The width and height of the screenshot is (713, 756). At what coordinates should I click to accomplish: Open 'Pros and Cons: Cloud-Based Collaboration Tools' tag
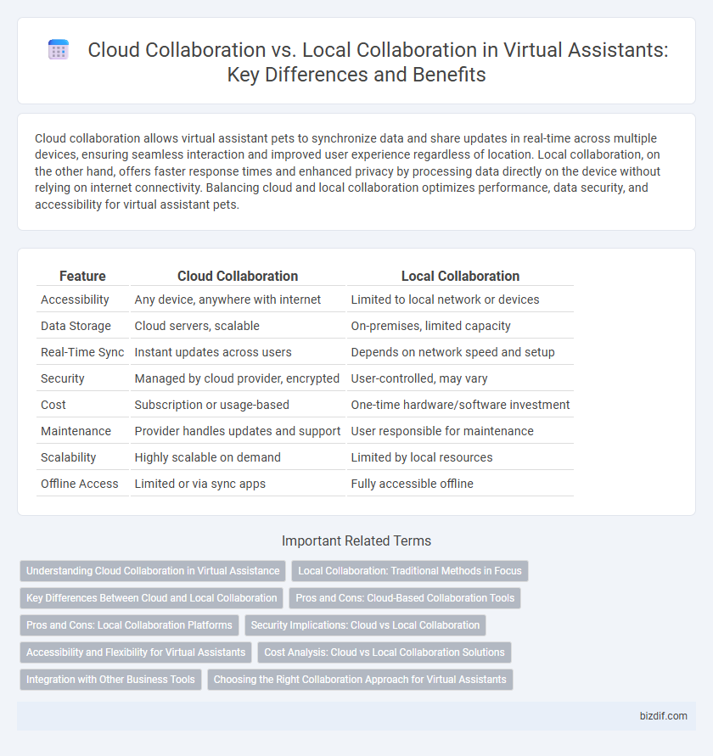(x=405, y=598)
